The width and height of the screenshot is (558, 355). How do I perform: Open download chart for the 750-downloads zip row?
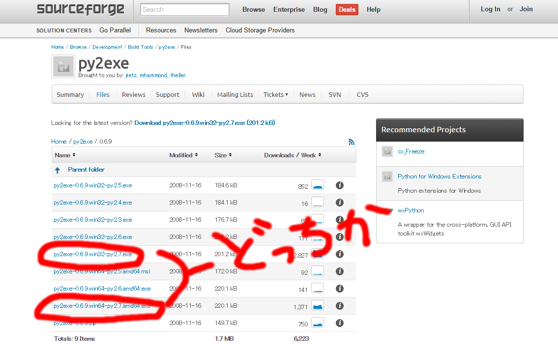pos(318,323)
